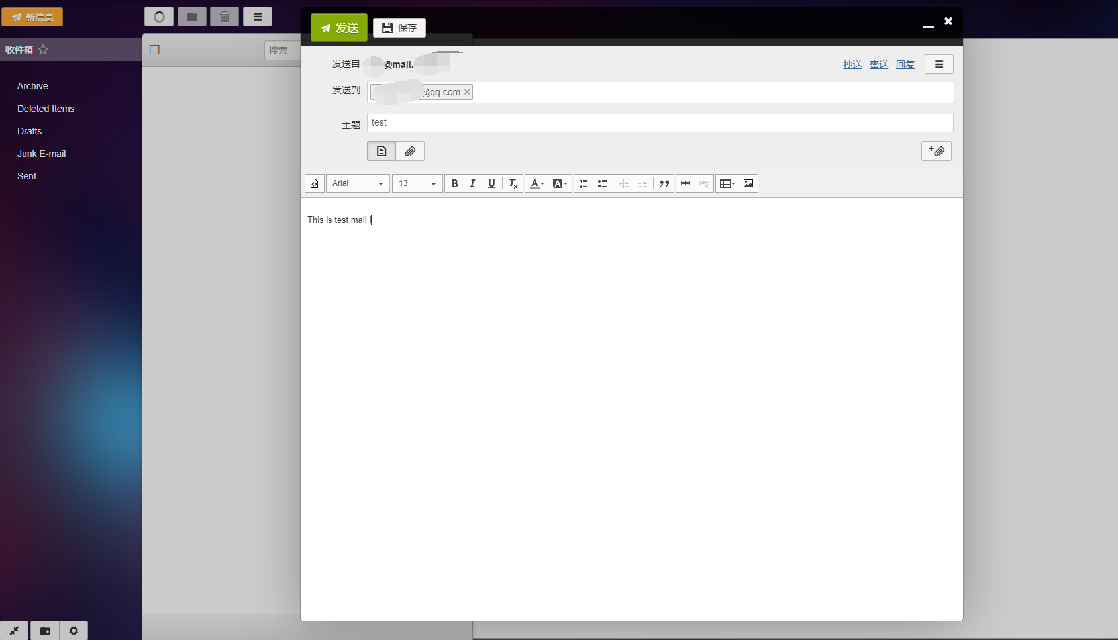Image resolution: width=1118 pixels, height=640 pixels.
Task: Switch to the message body tab icon
Action: (x=381, y=151)
